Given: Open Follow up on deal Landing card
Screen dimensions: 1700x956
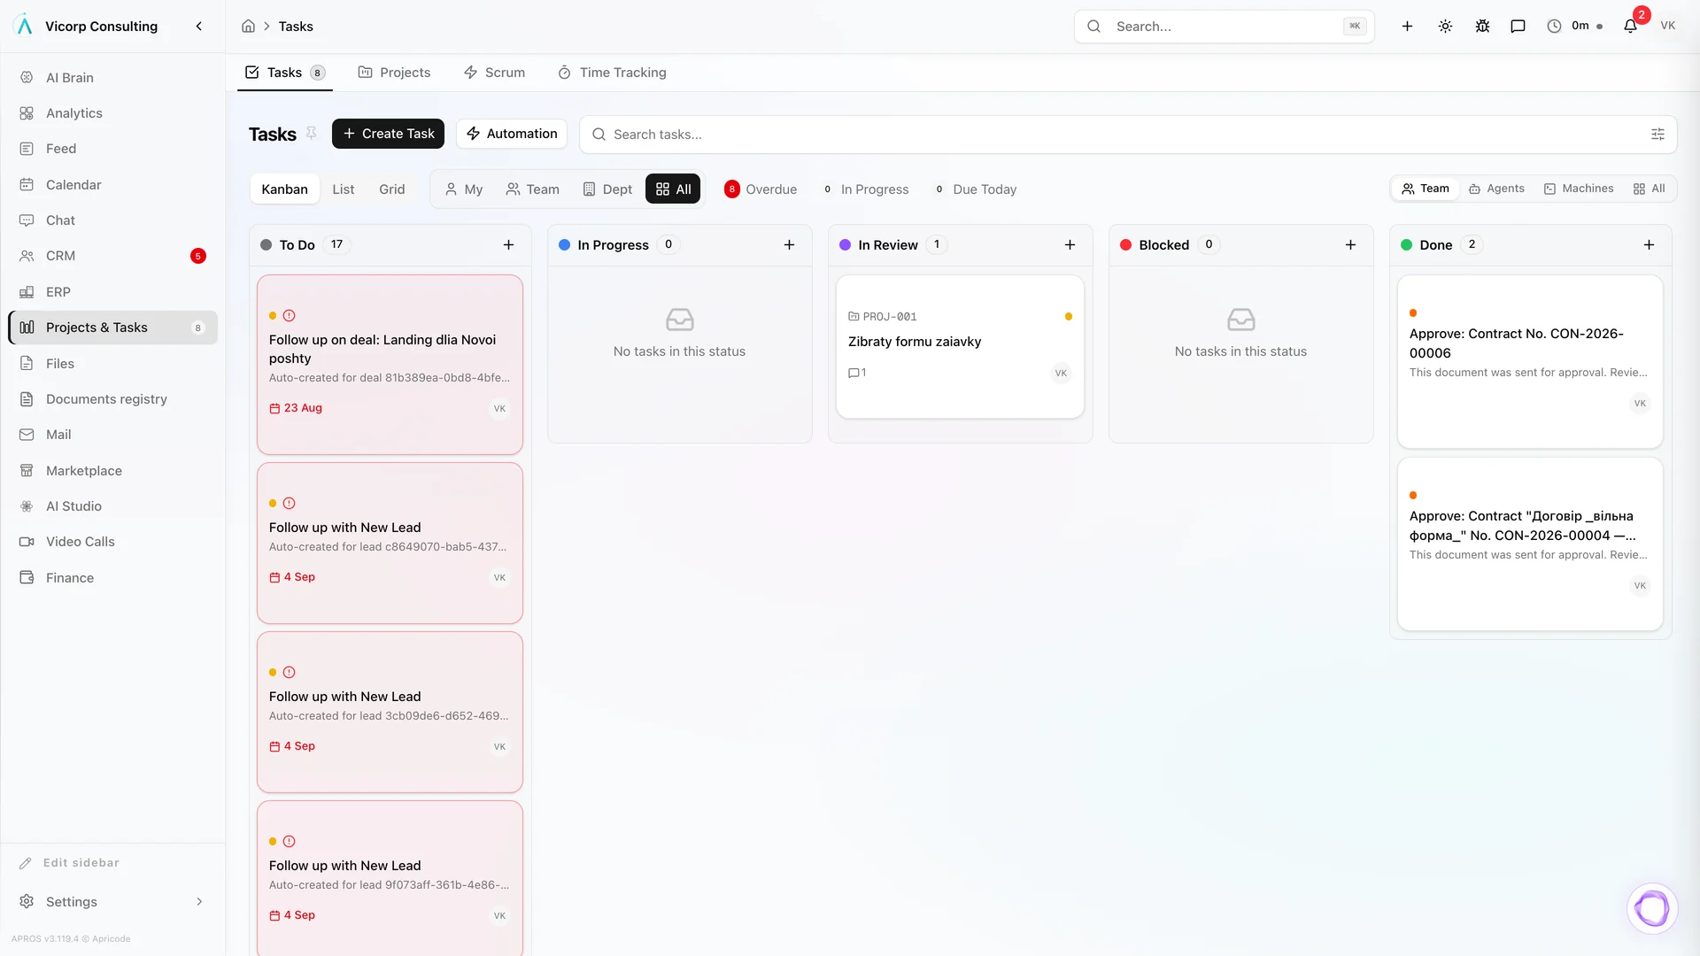Looking at the screenshot, I should click(x=390, y=365).
